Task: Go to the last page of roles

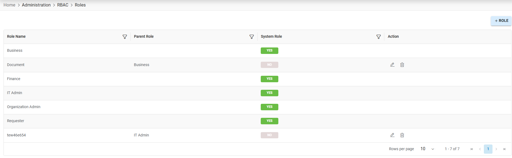Action: point(504,149)
